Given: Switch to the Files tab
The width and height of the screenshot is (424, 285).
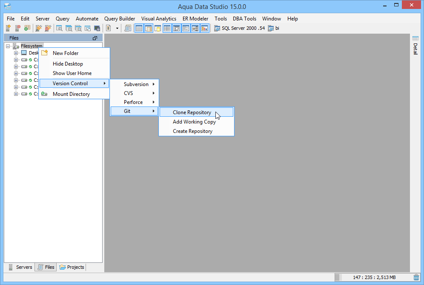Looking at the screenshot, I should pyautogui.click(x=46, y=267).
